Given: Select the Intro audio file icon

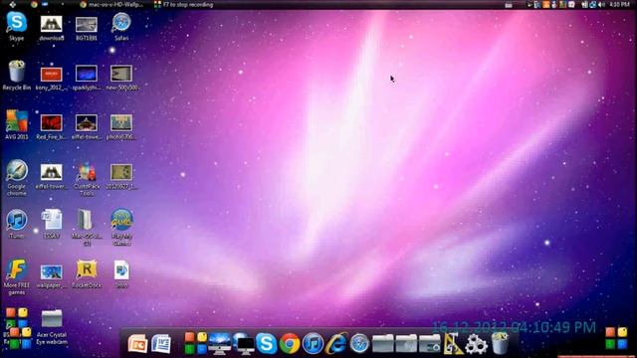Looking at the screenshot, I should click(x=121, y=273).
